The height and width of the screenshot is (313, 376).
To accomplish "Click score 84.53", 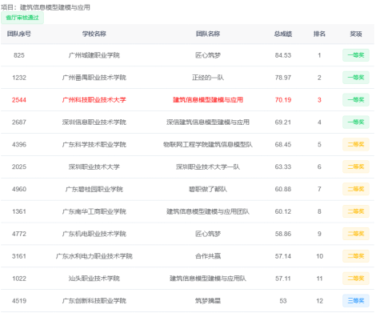I will [x=283, y=55].
